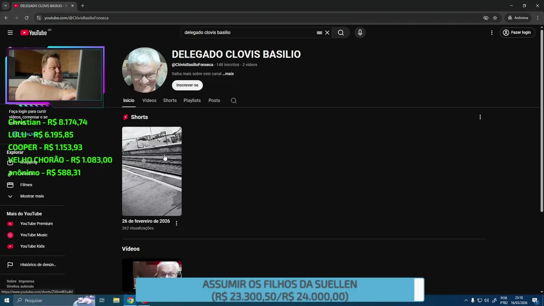Image resolution: width=544 pixels, height=306 pixels.
Task: Click the third-party cookies eye icon
Action: 486,18
